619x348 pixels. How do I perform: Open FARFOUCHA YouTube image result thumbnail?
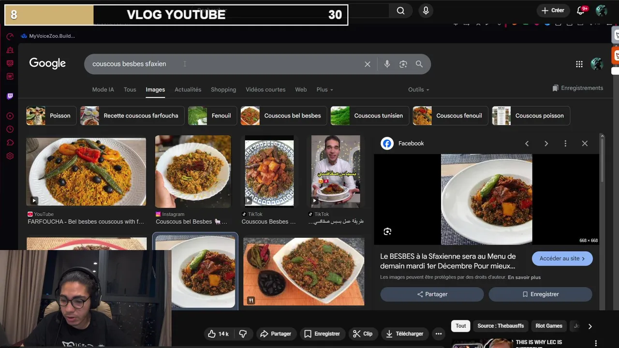86,172
